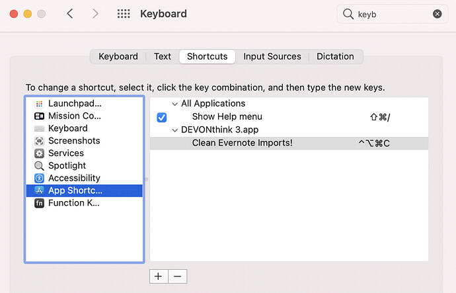The image size is (456, 293).
Task: Select the Screenshots category label
Action: [x=74, y=141]
